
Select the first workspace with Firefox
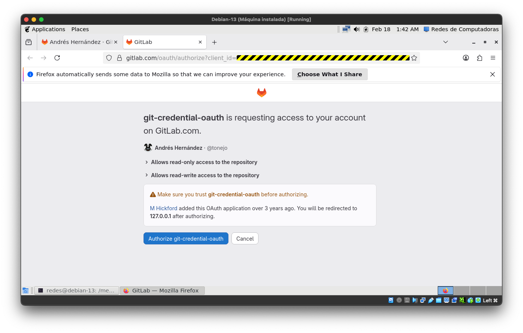tap(446, 291)
